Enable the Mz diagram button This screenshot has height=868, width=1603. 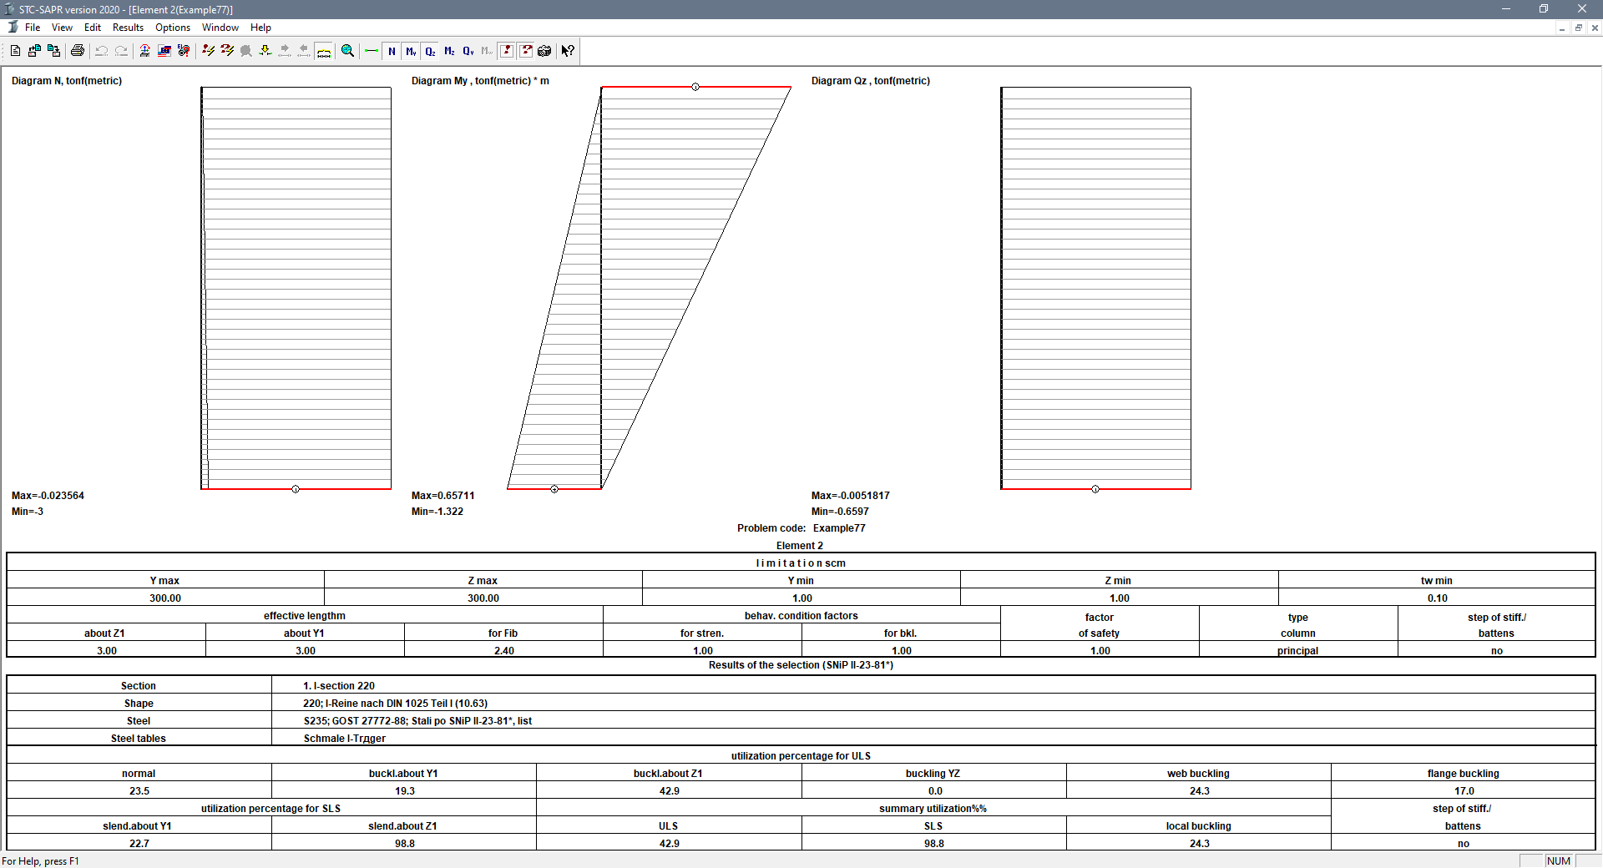(x=449, y=51)
